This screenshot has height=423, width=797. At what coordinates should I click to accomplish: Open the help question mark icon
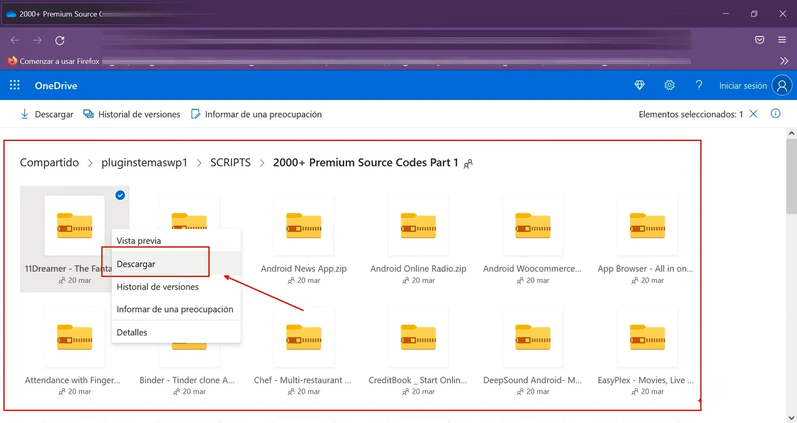699,85
